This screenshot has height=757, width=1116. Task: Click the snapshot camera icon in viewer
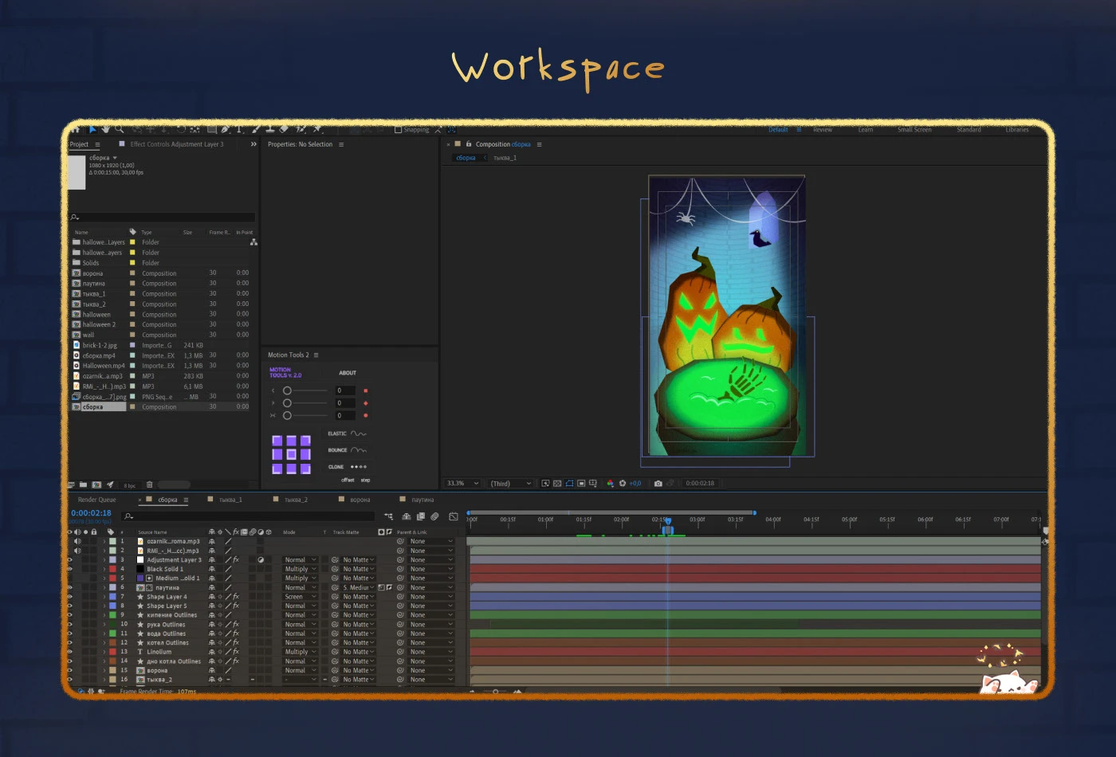658,484
